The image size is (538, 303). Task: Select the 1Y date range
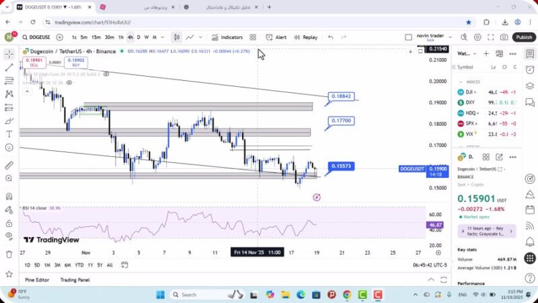[x=89, y=265]
